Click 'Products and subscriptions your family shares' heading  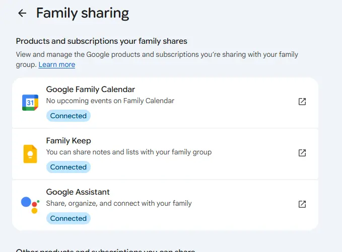tap(101, 41)
